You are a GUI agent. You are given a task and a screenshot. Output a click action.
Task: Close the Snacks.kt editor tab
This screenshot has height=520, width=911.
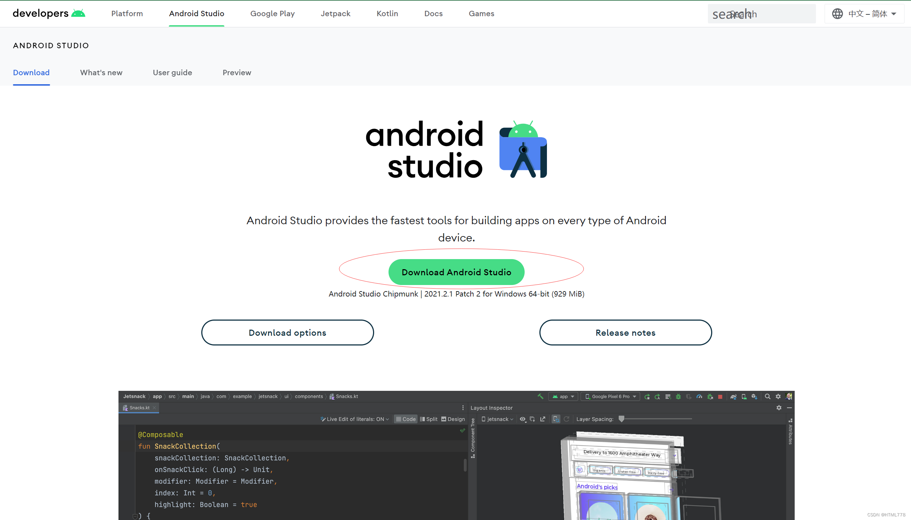[154, 408]
